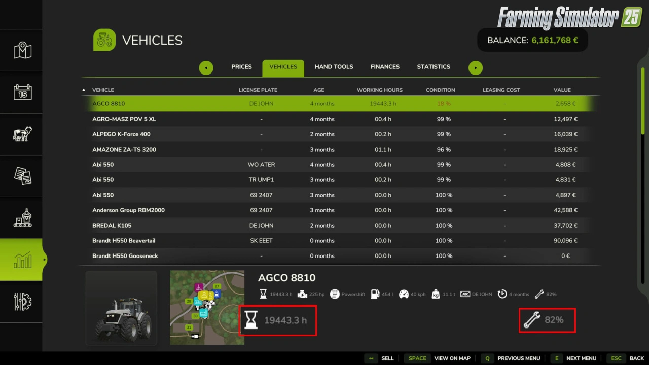
Task: Open the production chains icon in sidebar
Action: (22, 218)
